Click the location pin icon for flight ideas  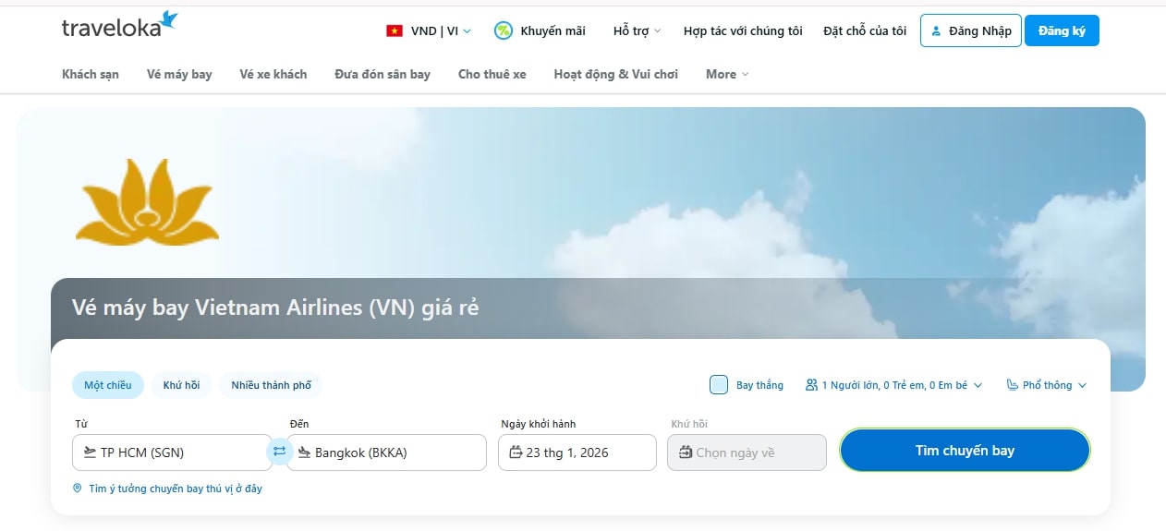point(78,489)
